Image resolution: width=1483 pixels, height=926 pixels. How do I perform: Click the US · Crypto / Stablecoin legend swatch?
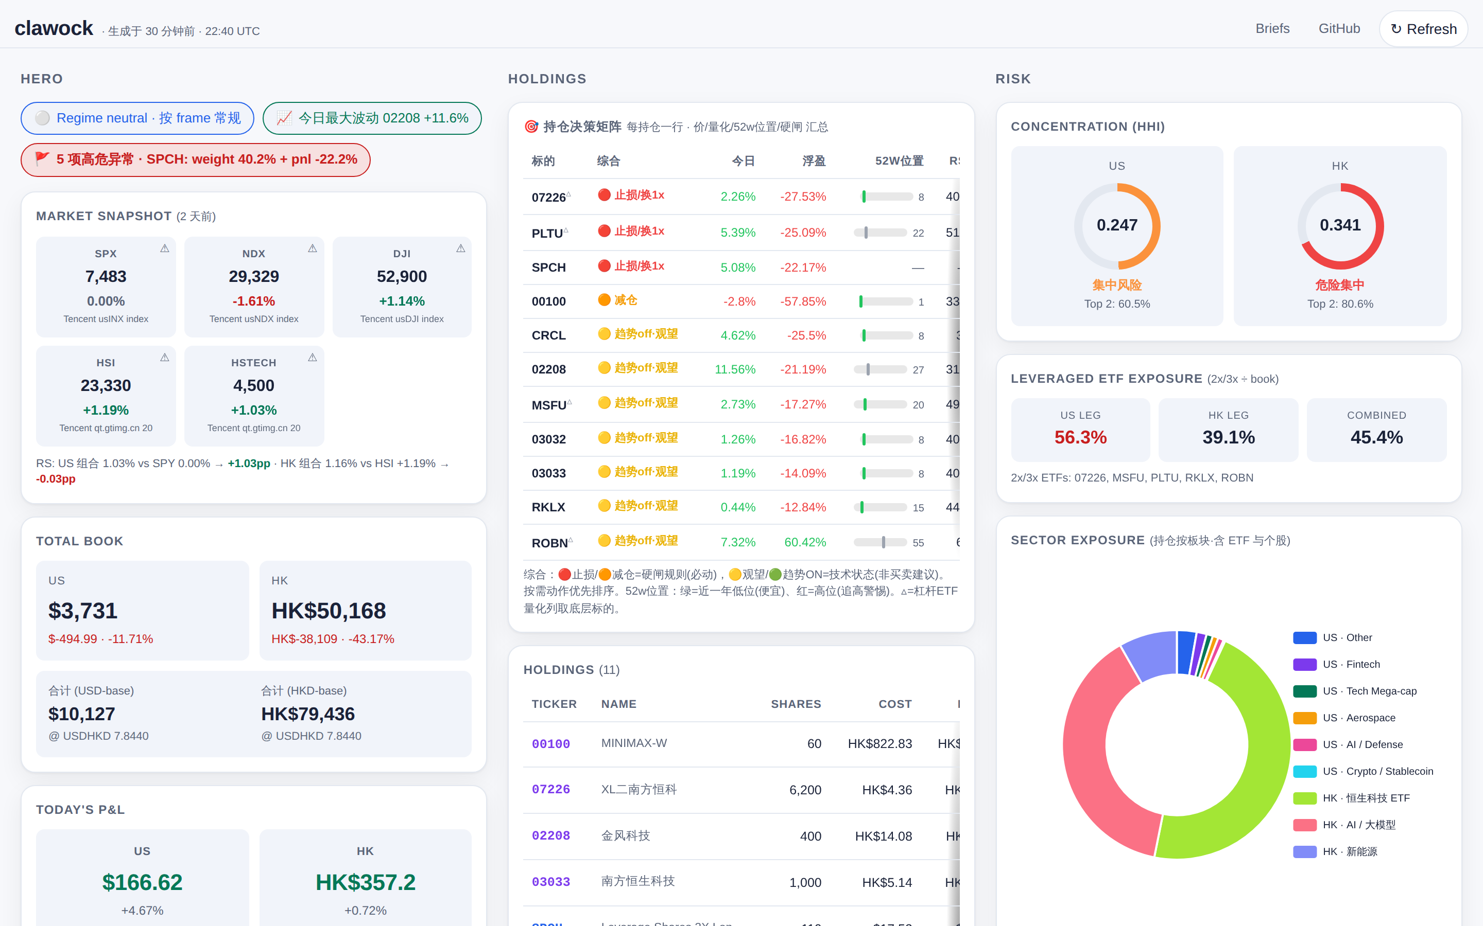point(1305,771)
